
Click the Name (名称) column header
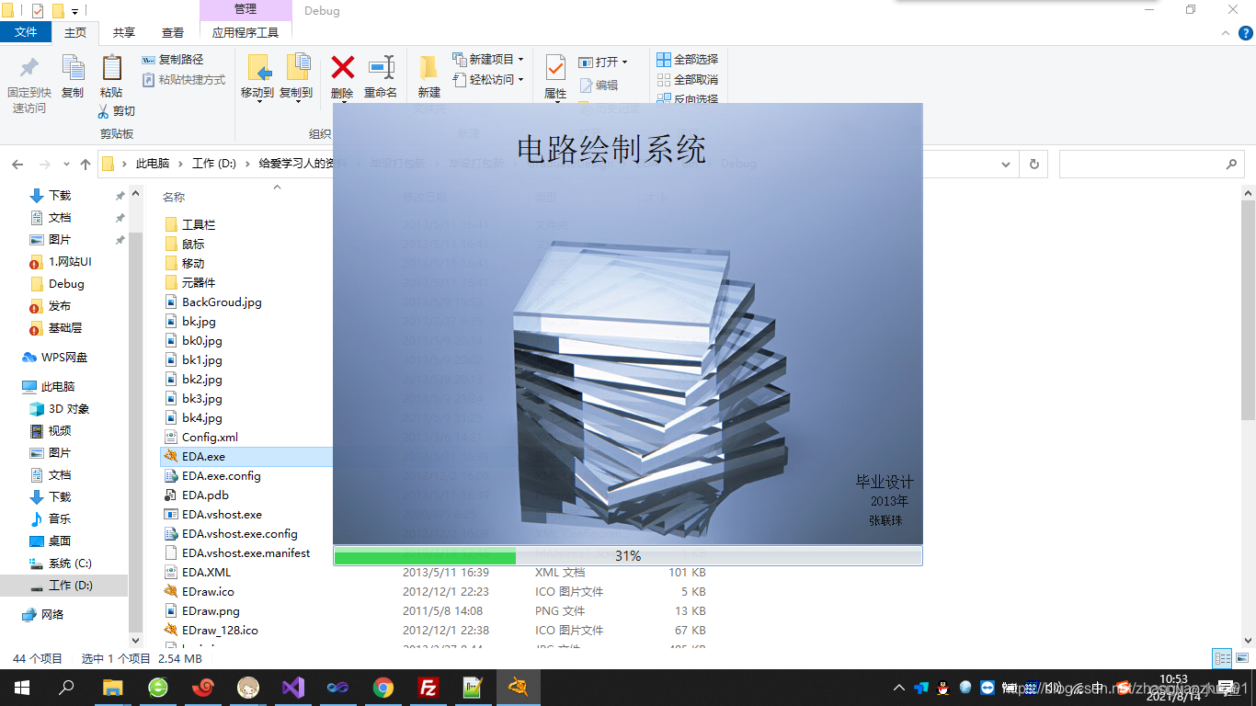click(174, 197)
